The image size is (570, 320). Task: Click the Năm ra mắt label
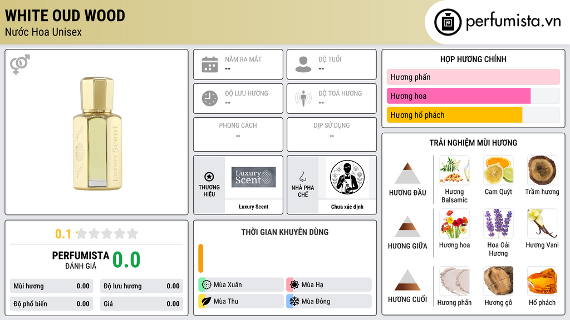point(243,59)
